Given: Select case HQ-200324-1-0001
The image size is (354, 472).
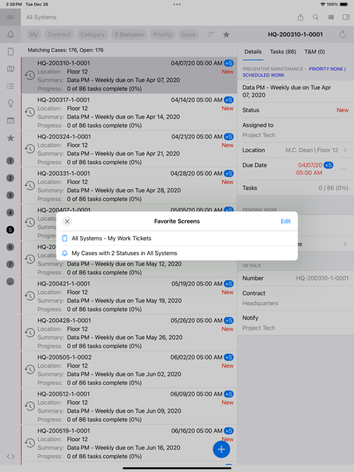Looking at the screenshot, I should tap(129, 149).
